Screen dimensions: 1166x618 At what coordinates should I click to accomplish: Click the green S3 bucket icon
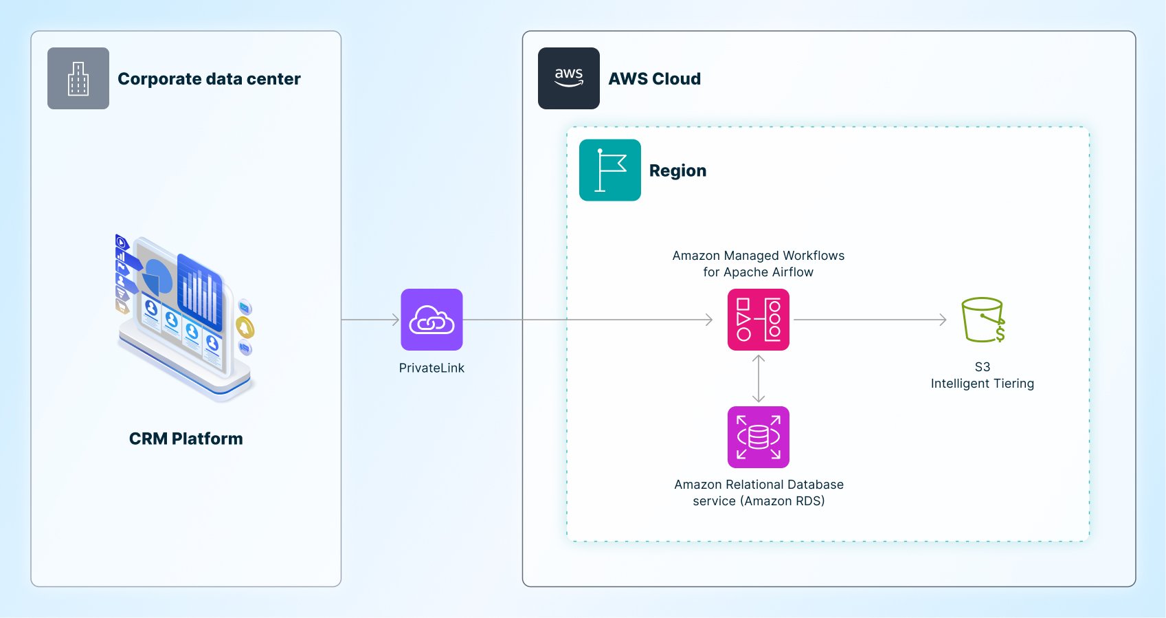[983, 320]
